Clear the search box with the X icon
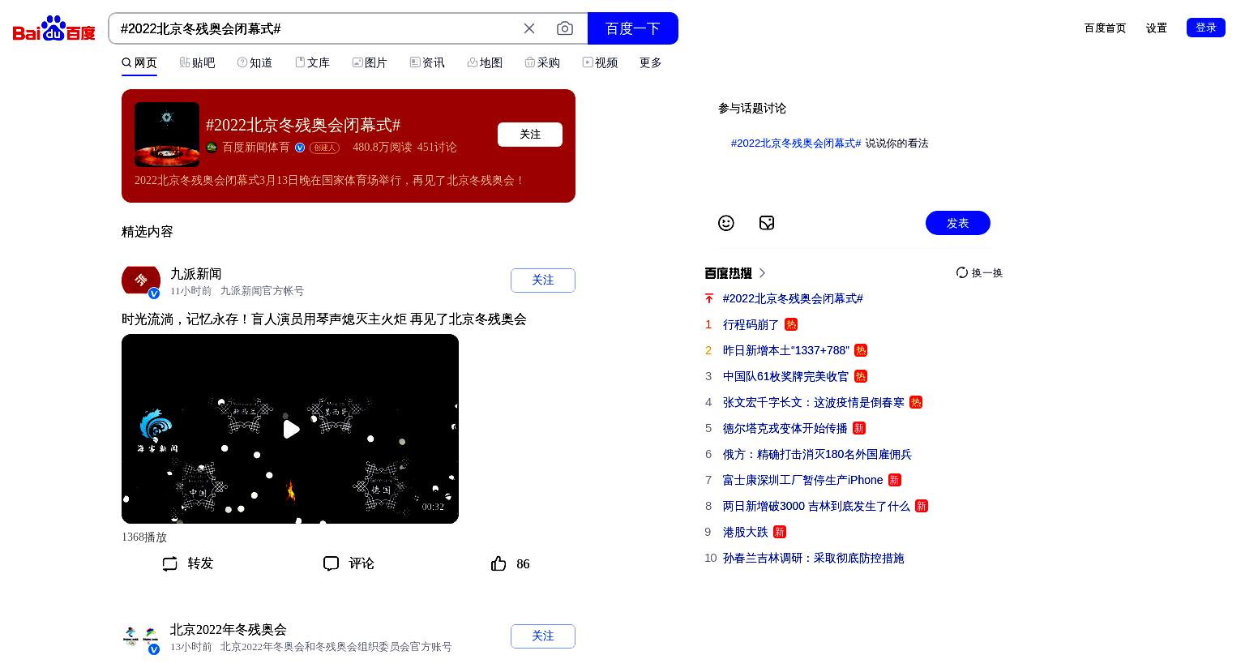1245x668 pixels. [x=529, y=28]
